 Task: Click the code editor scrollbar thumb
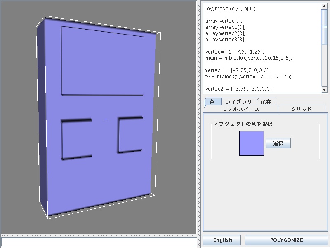point(324,27)
